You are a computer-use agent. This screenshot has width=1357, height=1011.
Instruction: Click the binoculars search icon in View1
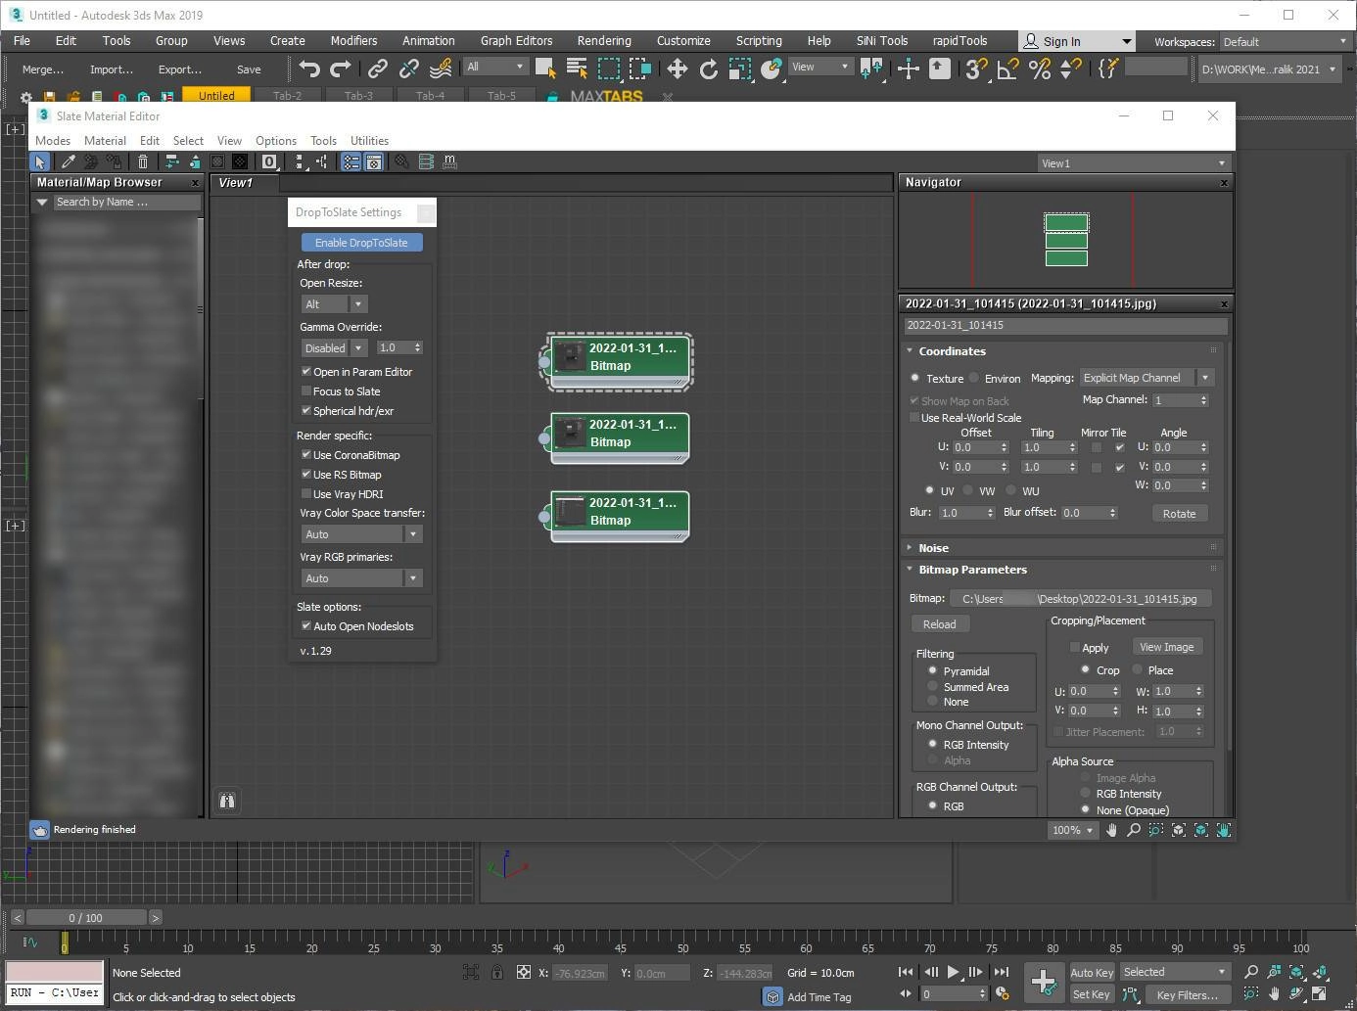226,801
